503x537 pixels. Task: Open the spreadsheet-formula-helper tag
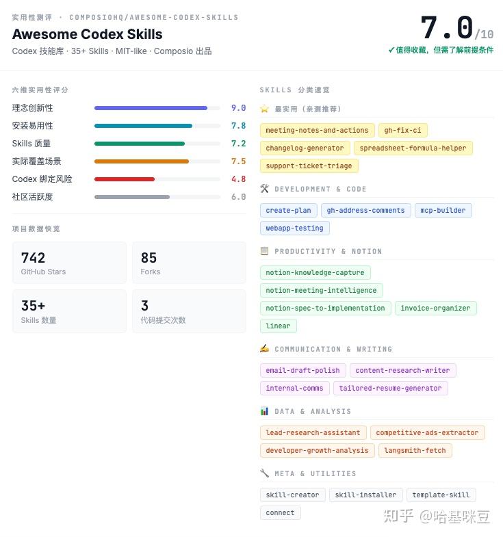(x=413, y=148)
